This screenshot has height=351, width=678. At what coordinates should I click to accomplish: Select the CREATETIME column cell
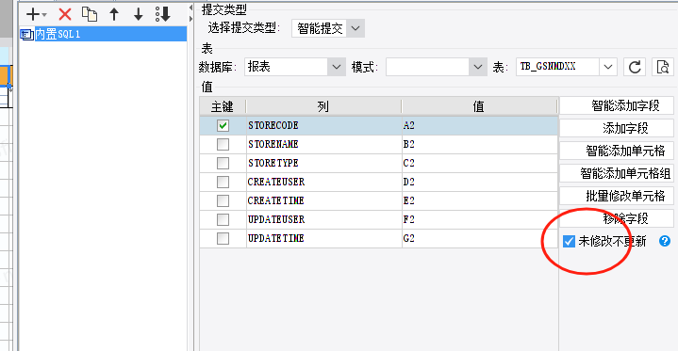(x=323, y=200)
